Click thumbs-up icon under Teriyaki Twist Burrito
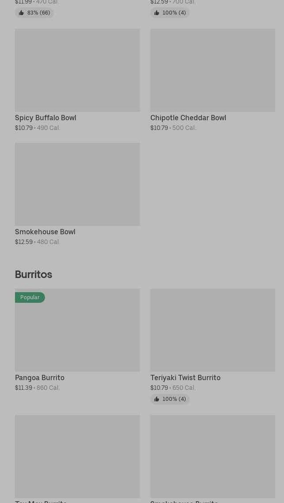Viewport: 284px width, 503px height. [x=157, y=399]
